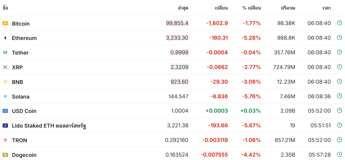Viewport: 345px width, 160px height.
Task: Click the Solana logo icon
Action: [x=5, y=96]
